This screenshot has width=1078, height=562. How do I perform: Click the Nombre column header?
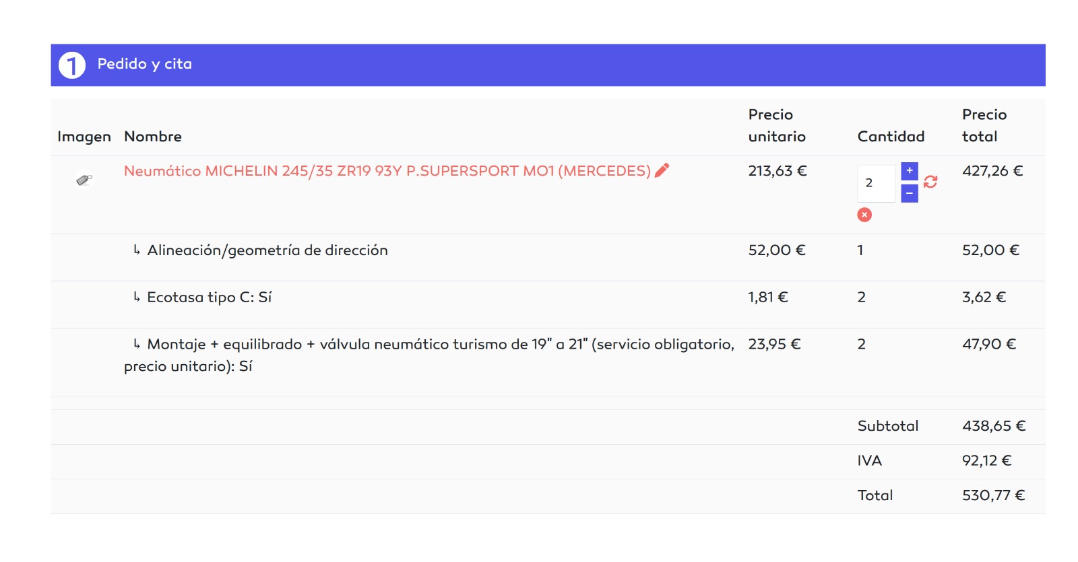153,137
